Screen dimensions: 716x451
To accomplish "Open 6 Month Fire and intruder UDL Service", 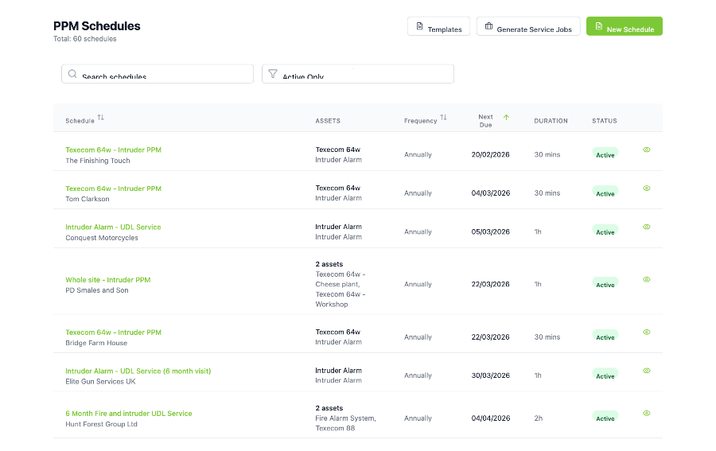I will pos(129,414).
